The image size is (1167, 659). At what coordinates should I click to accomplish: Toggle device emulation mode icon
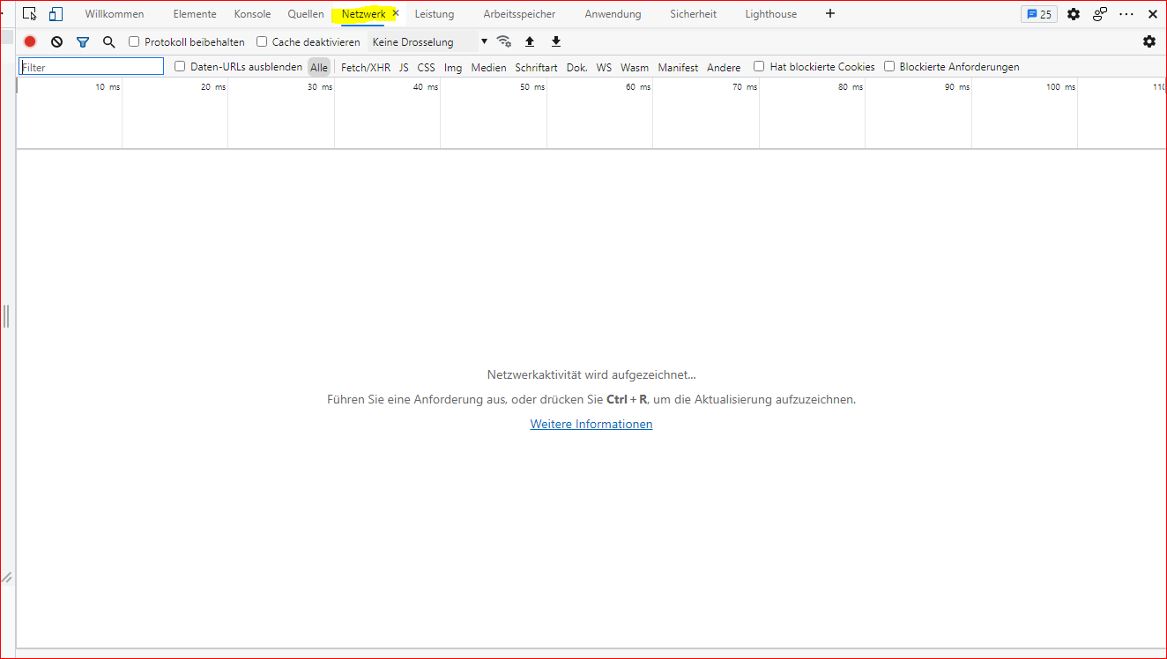(x=56, y=14)
